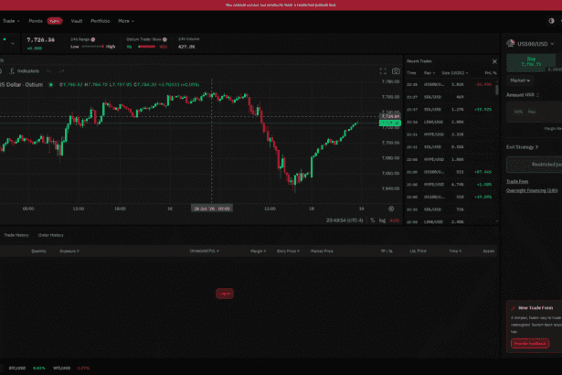This screenshot has width=562, height=375.
Task: Redo the last chart action
Action: (61, 71)
